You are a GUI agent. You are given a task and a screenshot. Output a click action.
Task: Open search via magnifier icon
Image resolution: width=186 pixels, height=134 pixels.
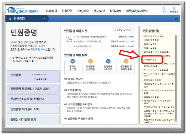point(164,8)
